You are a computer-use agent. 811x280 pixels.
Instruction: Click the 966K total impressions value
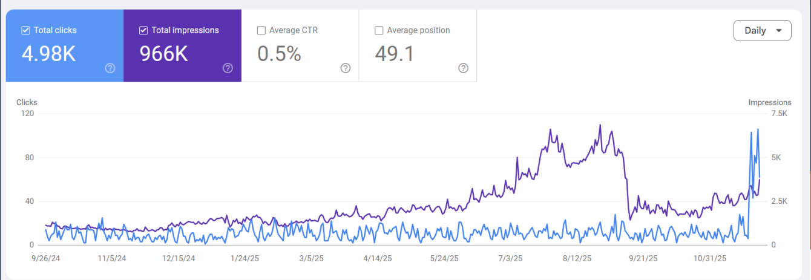pos(163,54)
